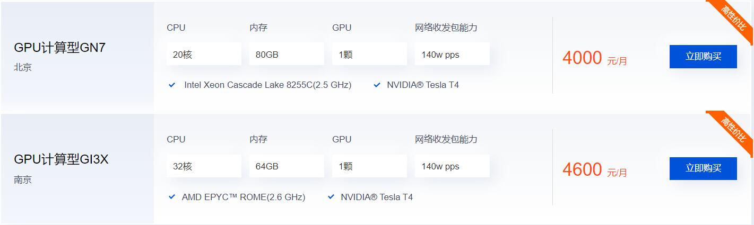The width and height of the screenshot is (754, 225).
Task: Click the GN7 NVIDIA Tesla T4 checkmark icon
Action: coord(377,85)
